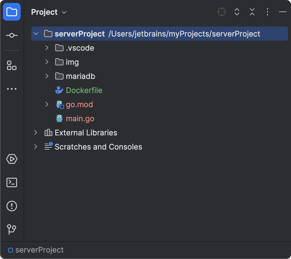The width and height of the screenshot is (291, 259).
Task: Hide the Project tool window
Action: click(x=282, y=12)
